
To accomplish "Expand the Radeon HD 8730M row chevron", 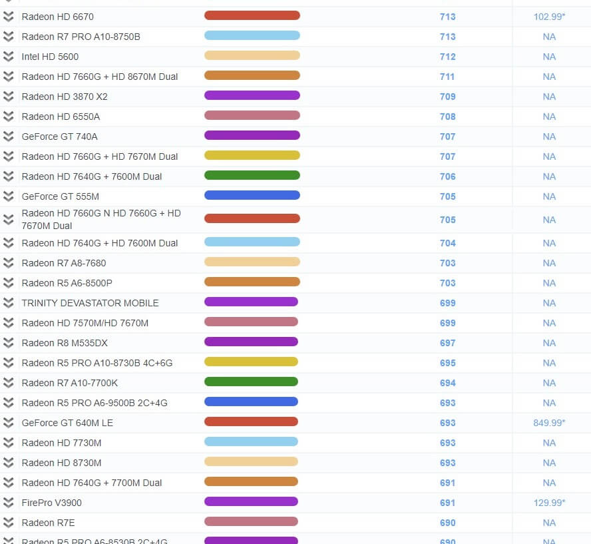I will pos(8,463).
